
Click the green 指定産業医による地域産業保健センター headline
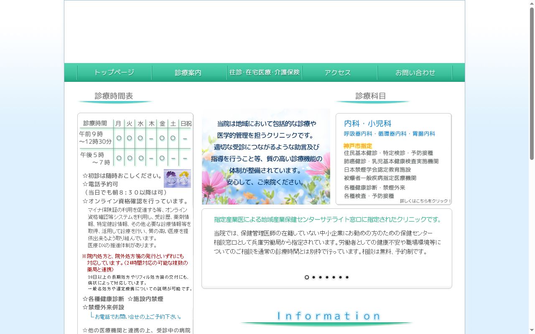pyautogui.click(x=328, y=220)
